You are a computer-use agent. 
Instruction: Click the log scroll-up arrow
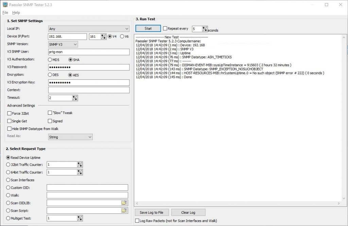[x=344, y=37]
